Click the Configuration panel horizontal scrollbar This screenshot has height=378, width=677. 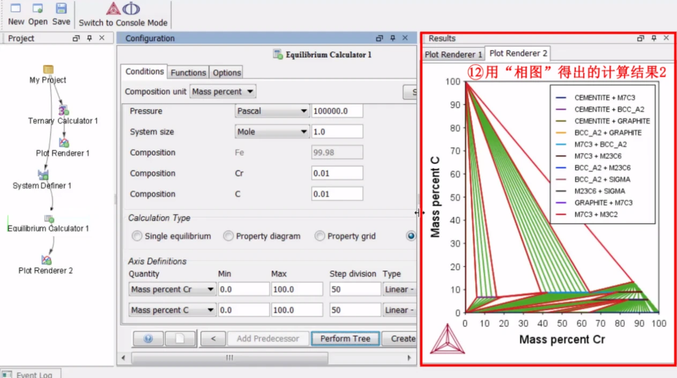point(229,358)
